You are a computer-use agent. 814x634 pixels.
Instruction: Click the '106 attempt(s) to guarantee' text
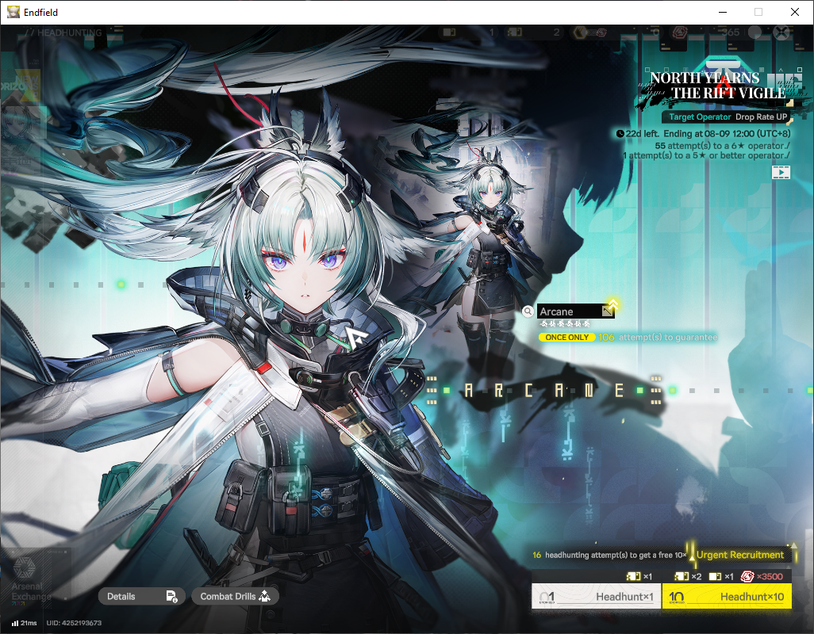pos(658,337)
